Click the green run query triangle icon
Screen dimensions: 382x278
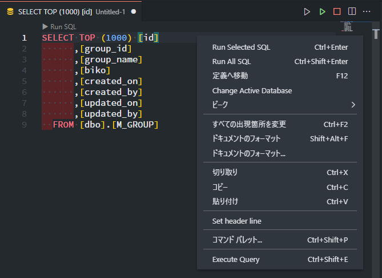click(x=322, y=11)
